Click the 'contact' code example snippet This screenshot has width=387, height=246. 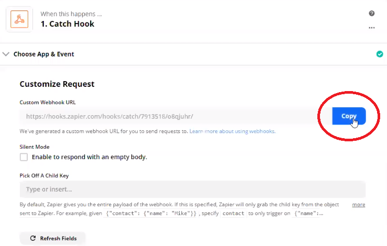233,213
